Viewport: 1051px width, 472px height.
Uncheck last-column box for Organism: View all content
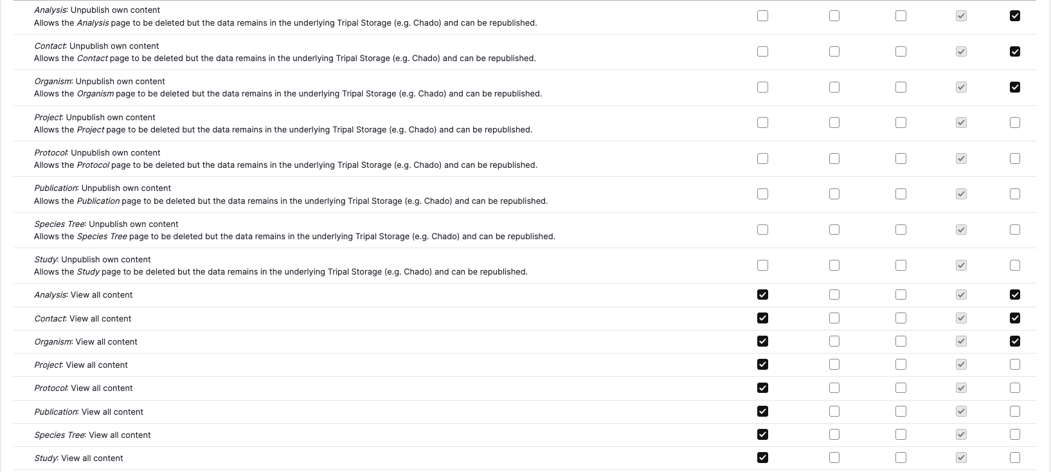coord(1014,341)
